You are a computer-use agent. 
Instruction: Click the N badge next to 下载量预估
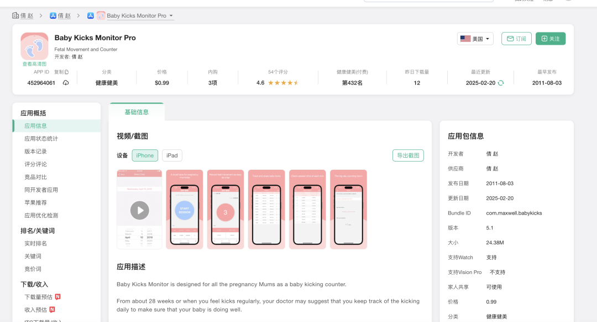(58, 297)
